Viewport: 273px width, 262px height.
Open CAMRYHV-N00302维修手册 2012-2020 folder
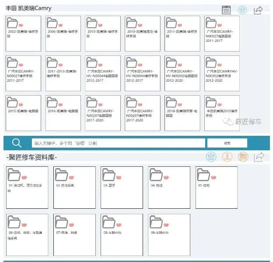[x=222, y=73]
